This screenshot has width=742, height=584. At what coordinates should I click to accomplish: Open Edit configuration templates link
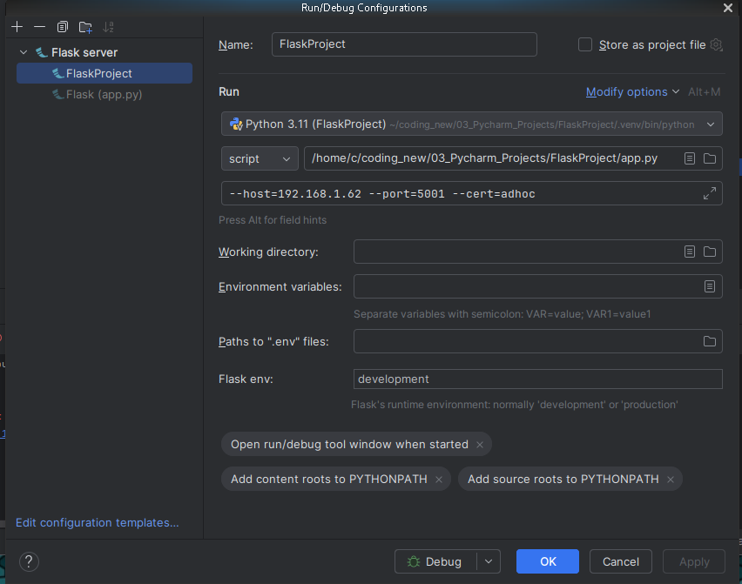97,522
